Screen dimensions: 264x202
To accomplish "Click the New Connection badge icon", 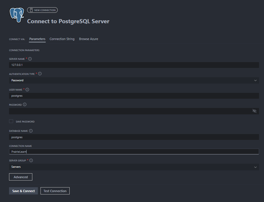I will pos(31,10).
